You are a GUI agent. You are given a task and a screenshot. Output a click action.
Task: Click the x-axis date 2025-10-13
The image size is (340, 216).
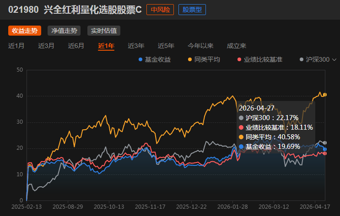pos(109,207)
